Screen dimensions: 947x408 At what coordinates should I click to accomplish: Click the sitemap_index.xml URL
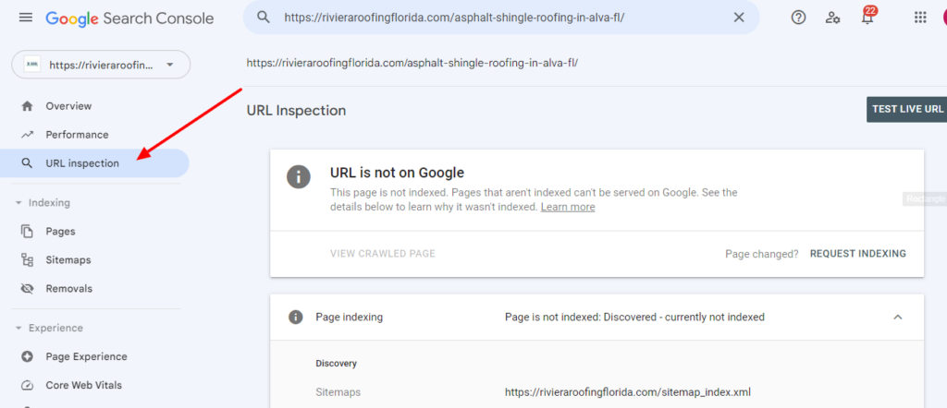pyautogui.click(x=628, y=392)
